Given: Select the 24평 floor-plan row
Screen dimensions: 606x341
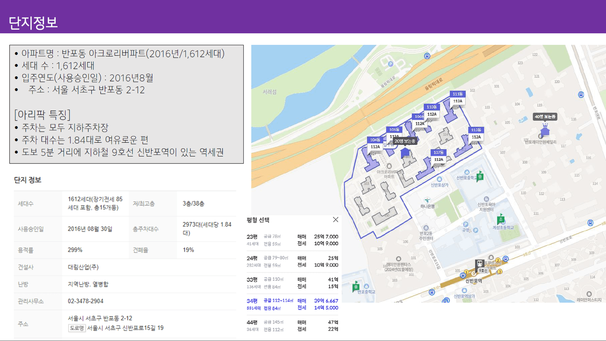Looking at the screenshot, I should 292,262.
